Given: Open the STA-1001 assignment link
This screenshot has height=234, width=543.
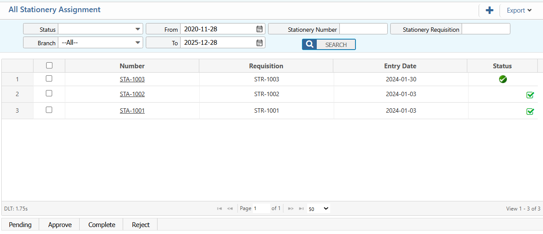Looking at the screenshot, I should tap(132, 110).
